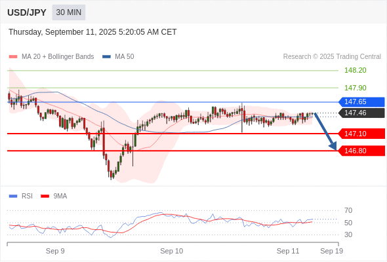Toggle the RSI legend entry
The image size is (387, 262).
point(21,196)
